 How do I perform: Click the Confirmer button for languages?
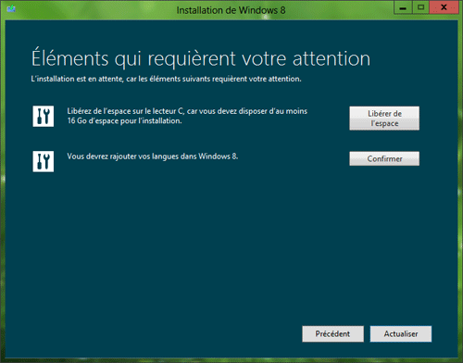(x=384, y=158)
